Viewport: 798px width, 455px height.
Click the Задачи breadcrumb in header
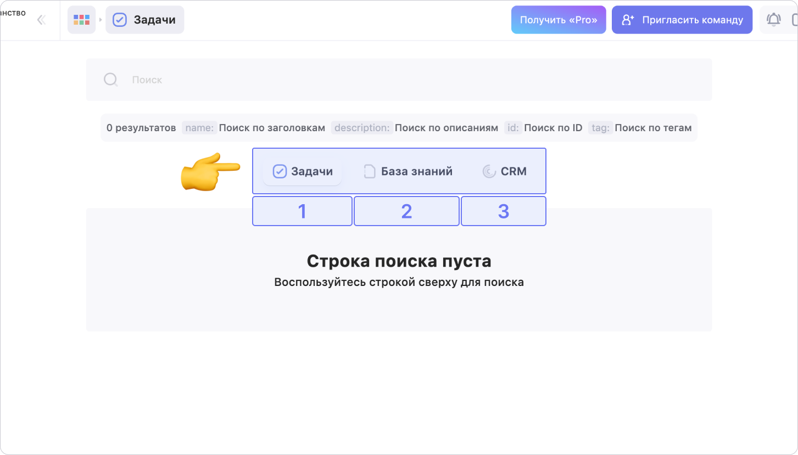pyautogui.click(x=145, y=20)
